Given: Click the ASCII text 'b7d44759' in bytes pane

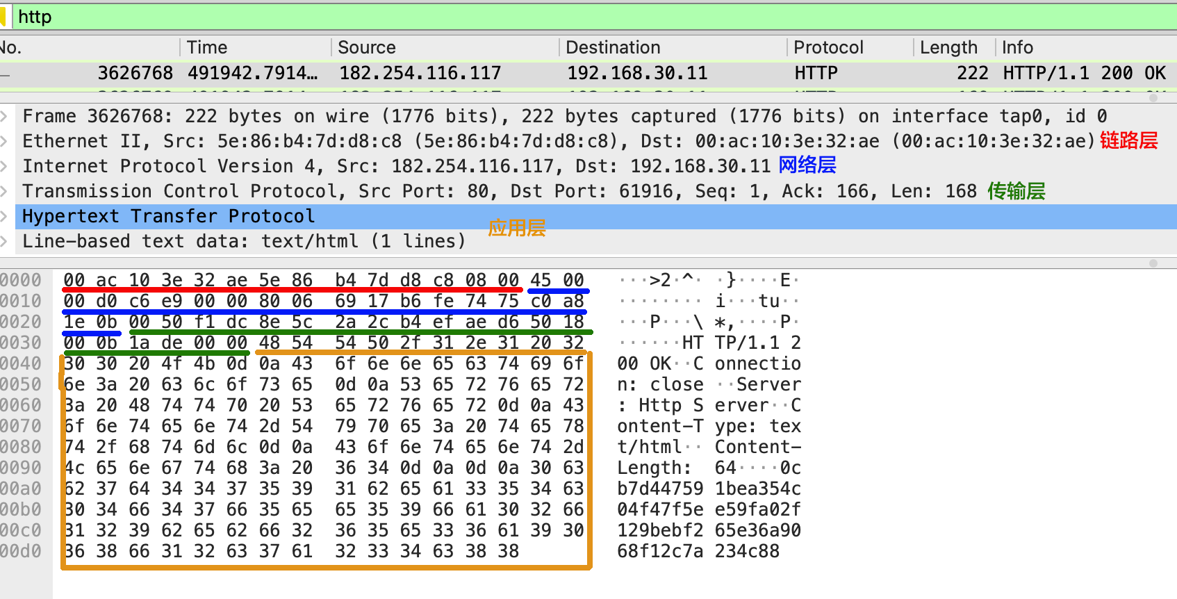Looking at the screenshot, I should [660, 489].
